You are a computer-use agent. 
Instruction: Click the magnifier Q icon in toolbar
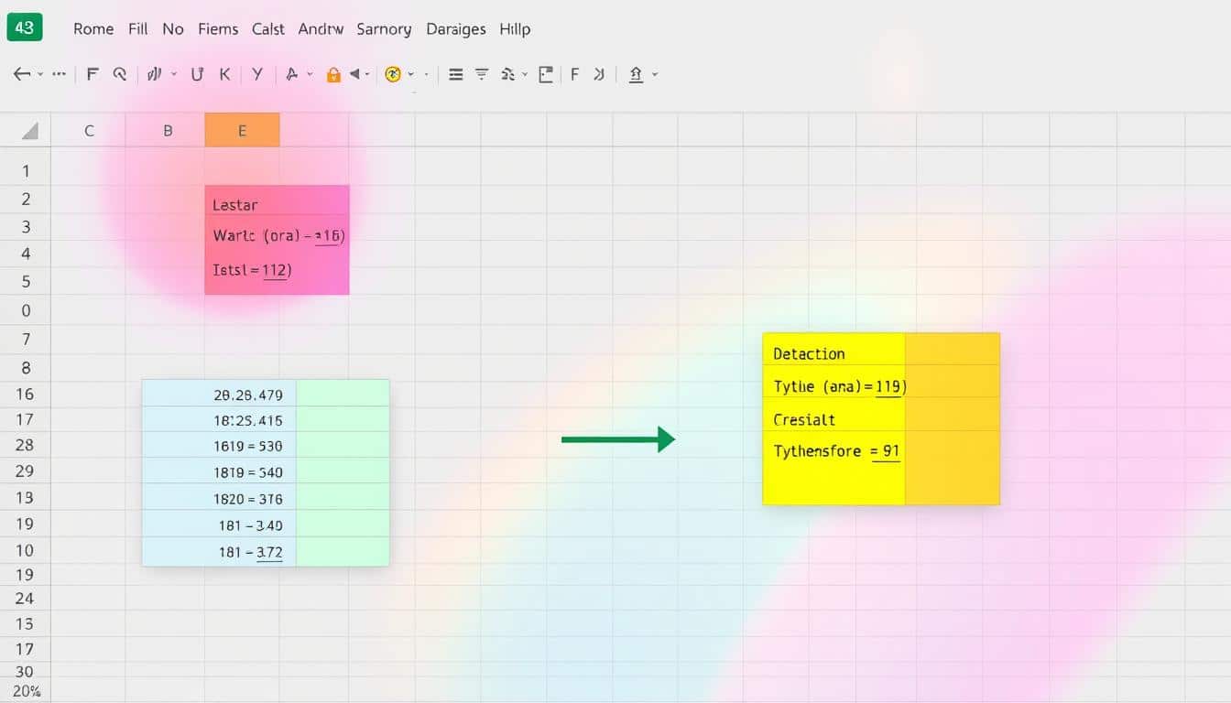tap(119, 75)
